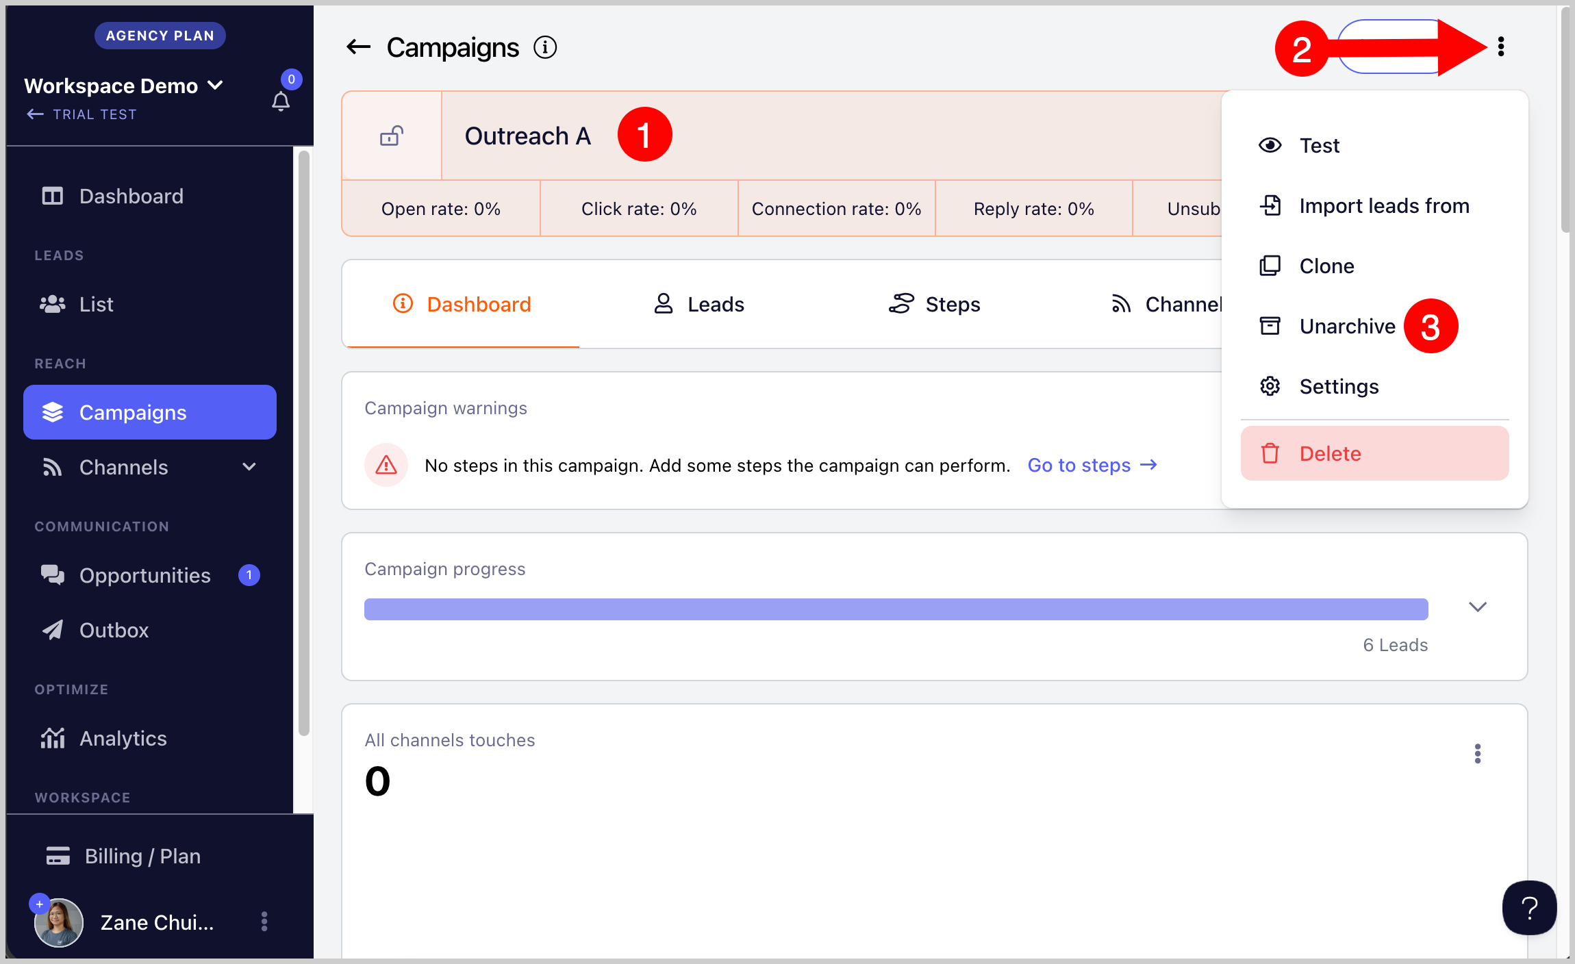Switch to the Channels tab
1575x964 pixels.
(1165, 304)
